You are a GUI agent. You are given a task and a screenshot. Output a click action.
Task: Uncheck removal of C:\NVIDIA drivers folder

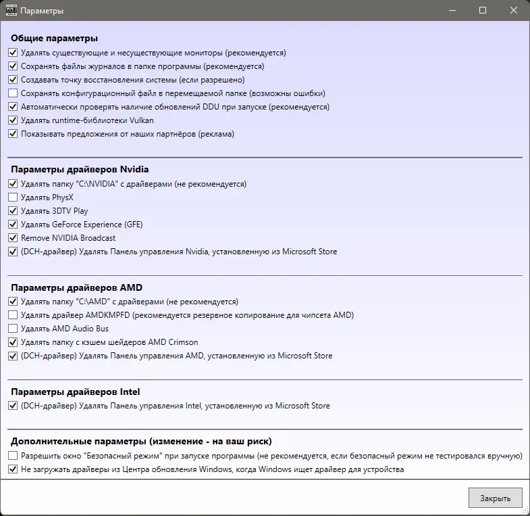click(x=13, y=184)
